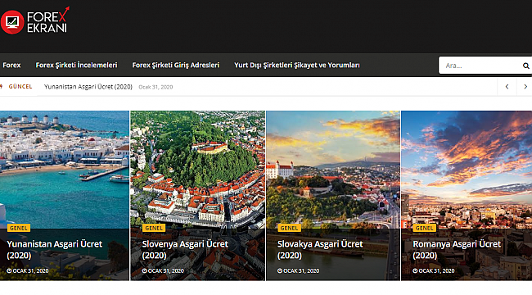Open the Forex Şirketi Giriş Adresleri menu
Image resolution: width=532 pixels, height=295 pixels.
point(176,65)
